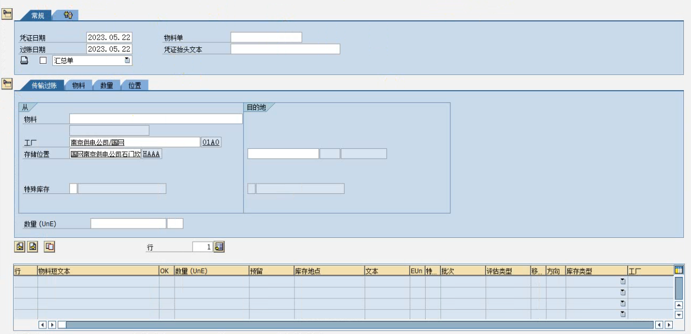Click the printer icon beside 汇总单
The image size is (691, 334).
click(24, 60)
